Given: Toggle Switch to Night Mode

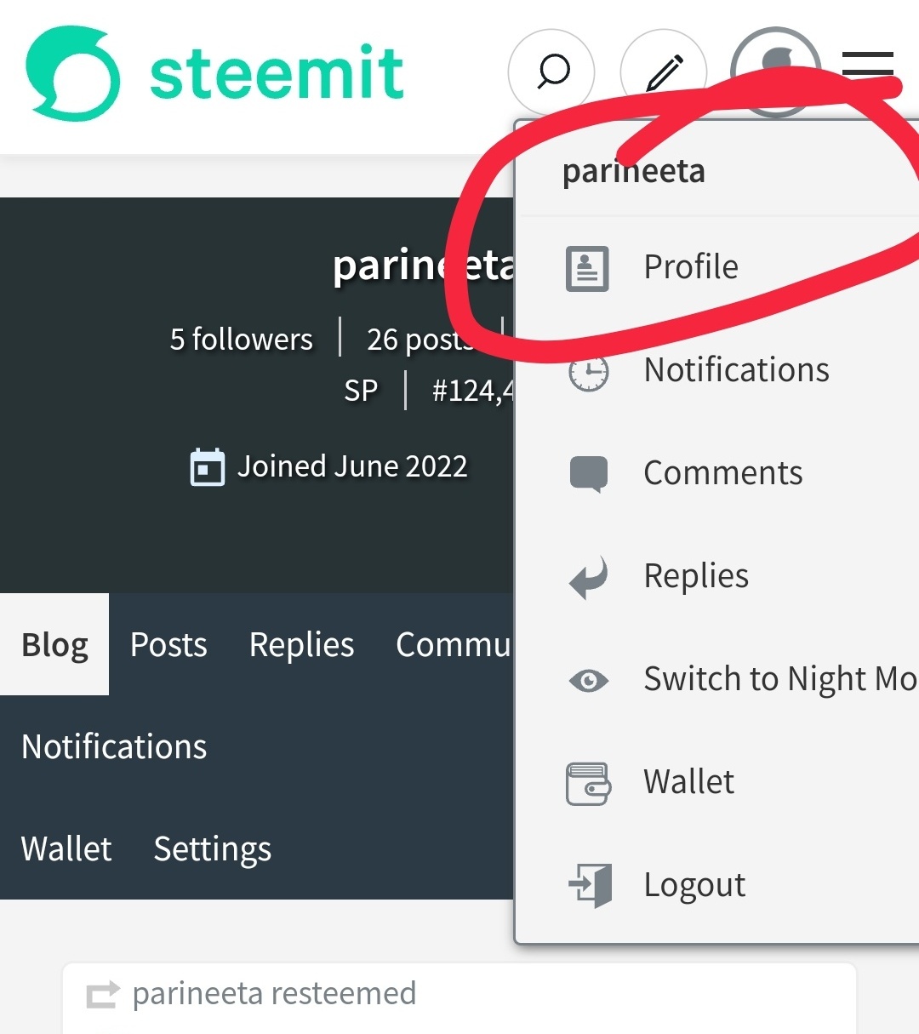Looking at the screenshot, I should tap(740, 679).
